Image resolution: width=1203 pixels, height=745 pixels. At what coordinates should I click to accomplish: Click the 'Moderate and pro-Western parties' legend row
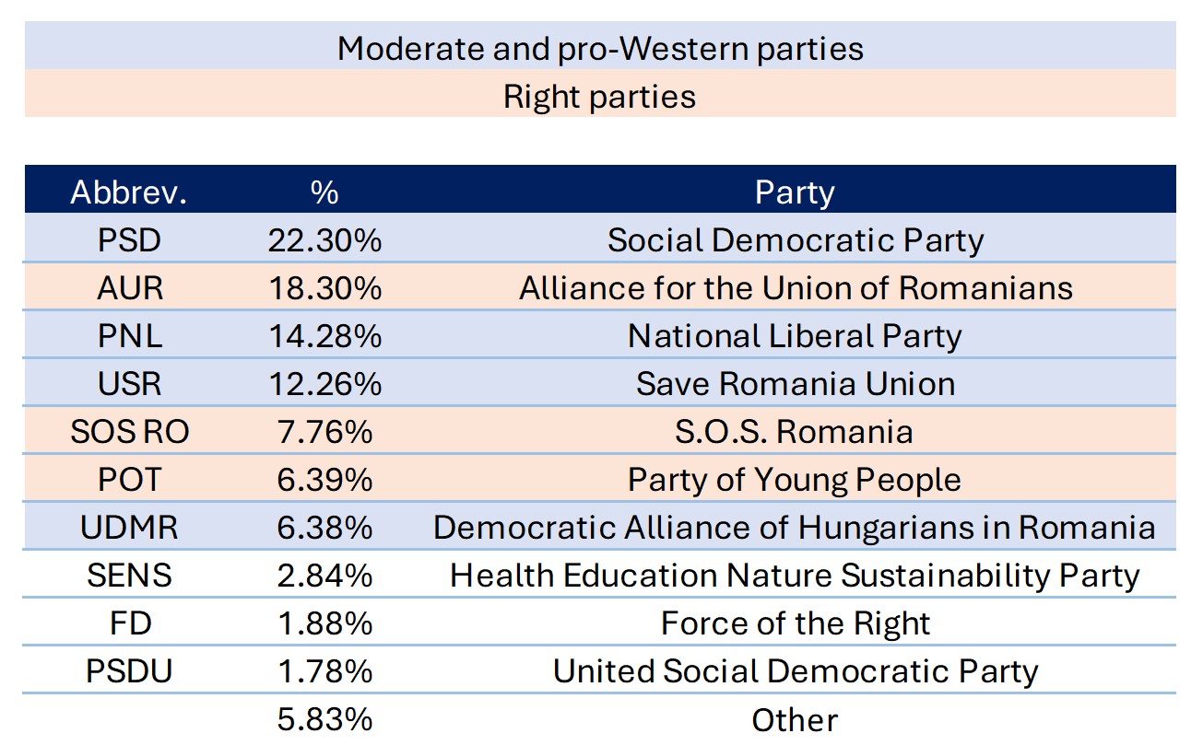600,48
